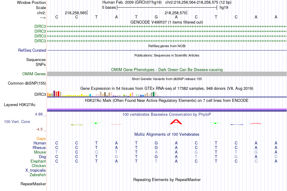Click the SNPs publications label
Image resolution: width=287 pixels, height=191 pixels.
click(41, 64)
